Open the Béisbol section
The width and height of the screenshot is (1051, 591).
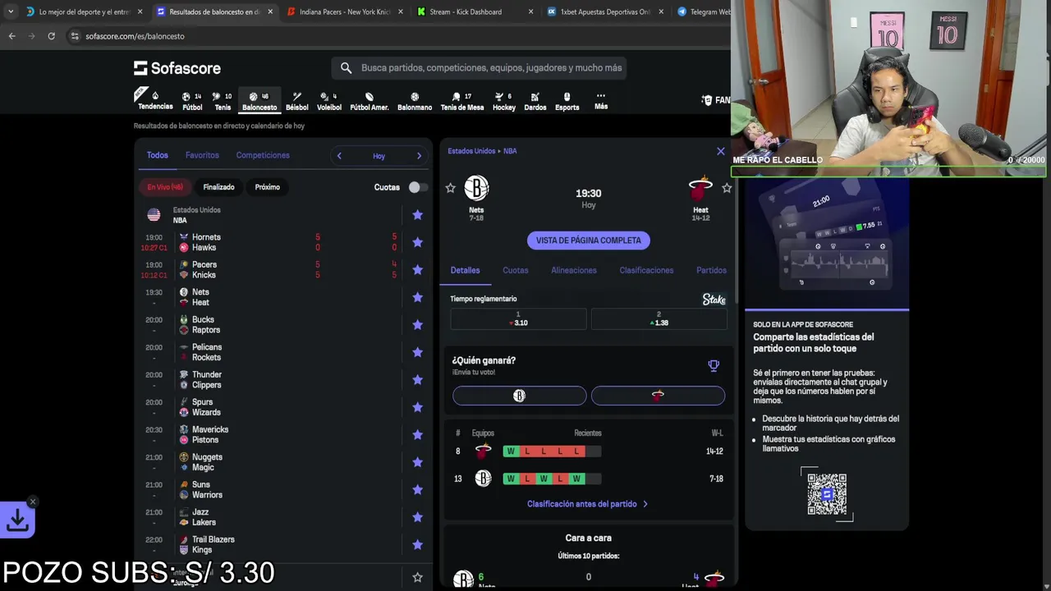pyautogui.click(x=297, y=101)
